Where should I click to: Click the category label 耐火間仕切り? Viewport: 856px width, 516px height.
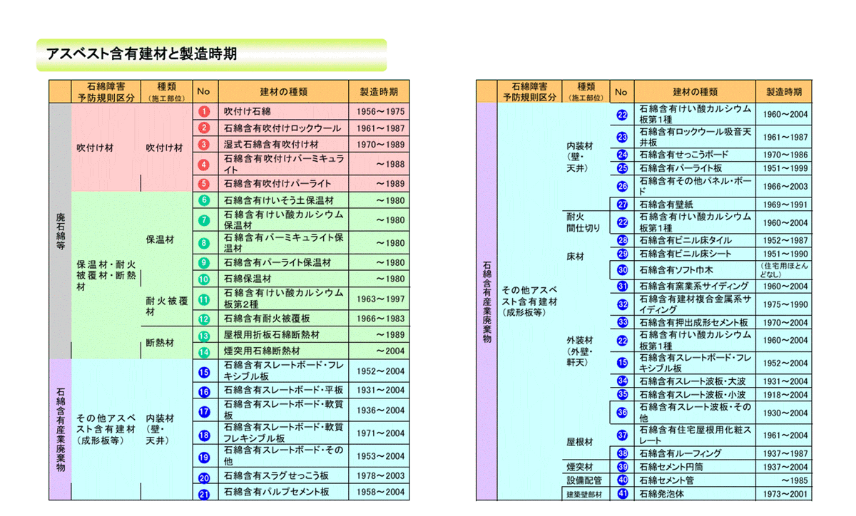(583, 222)
